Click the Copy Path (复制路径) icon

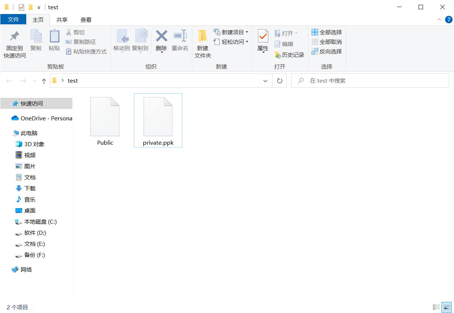[x=69, y=42]
